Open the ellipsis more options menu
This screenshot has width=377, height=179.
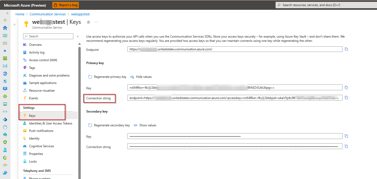96,22
